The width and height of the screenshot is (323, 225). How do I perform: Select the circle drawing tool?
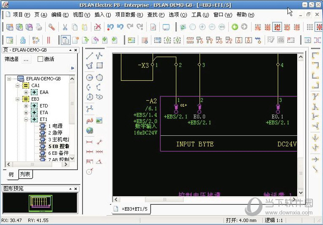tap(89, 78)
